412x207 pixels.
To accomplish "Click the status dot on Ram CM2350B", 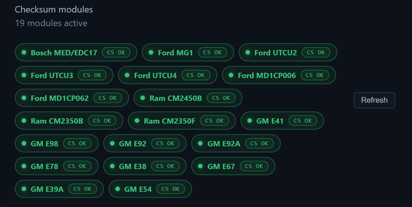I will coord(24,121).
